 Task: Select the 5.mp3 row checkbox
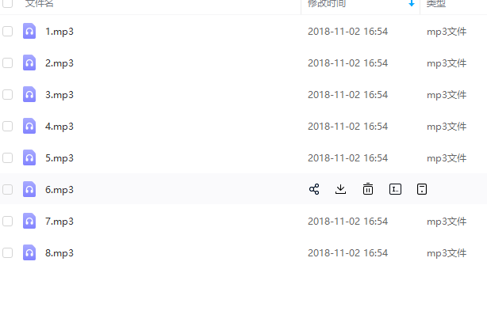(8, 158)
